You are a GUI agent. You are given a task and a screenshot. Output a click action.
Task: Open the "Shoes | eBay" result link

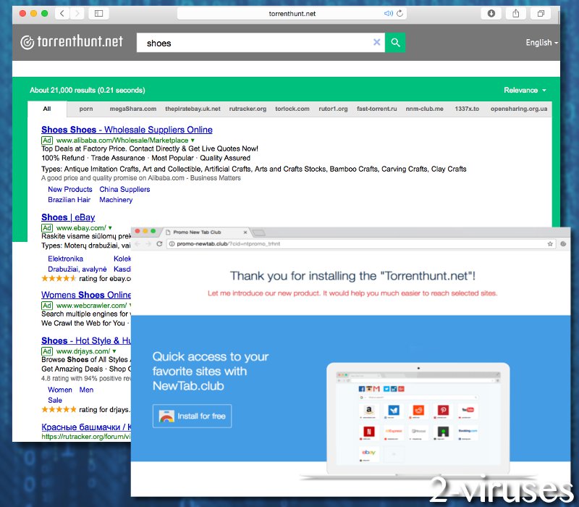pyautogui.click(x=68, y=217)
